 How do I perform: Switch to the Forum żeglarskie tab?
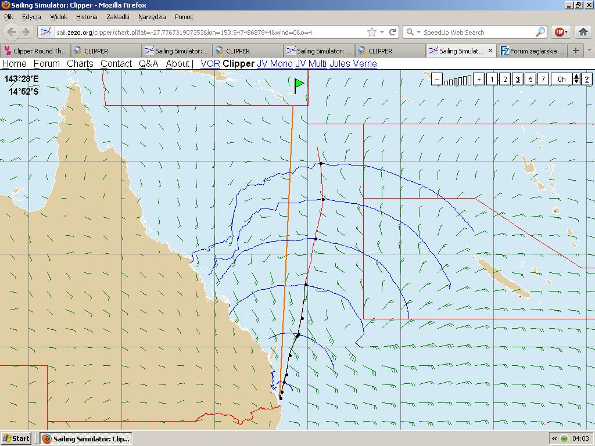click(532, 51)
